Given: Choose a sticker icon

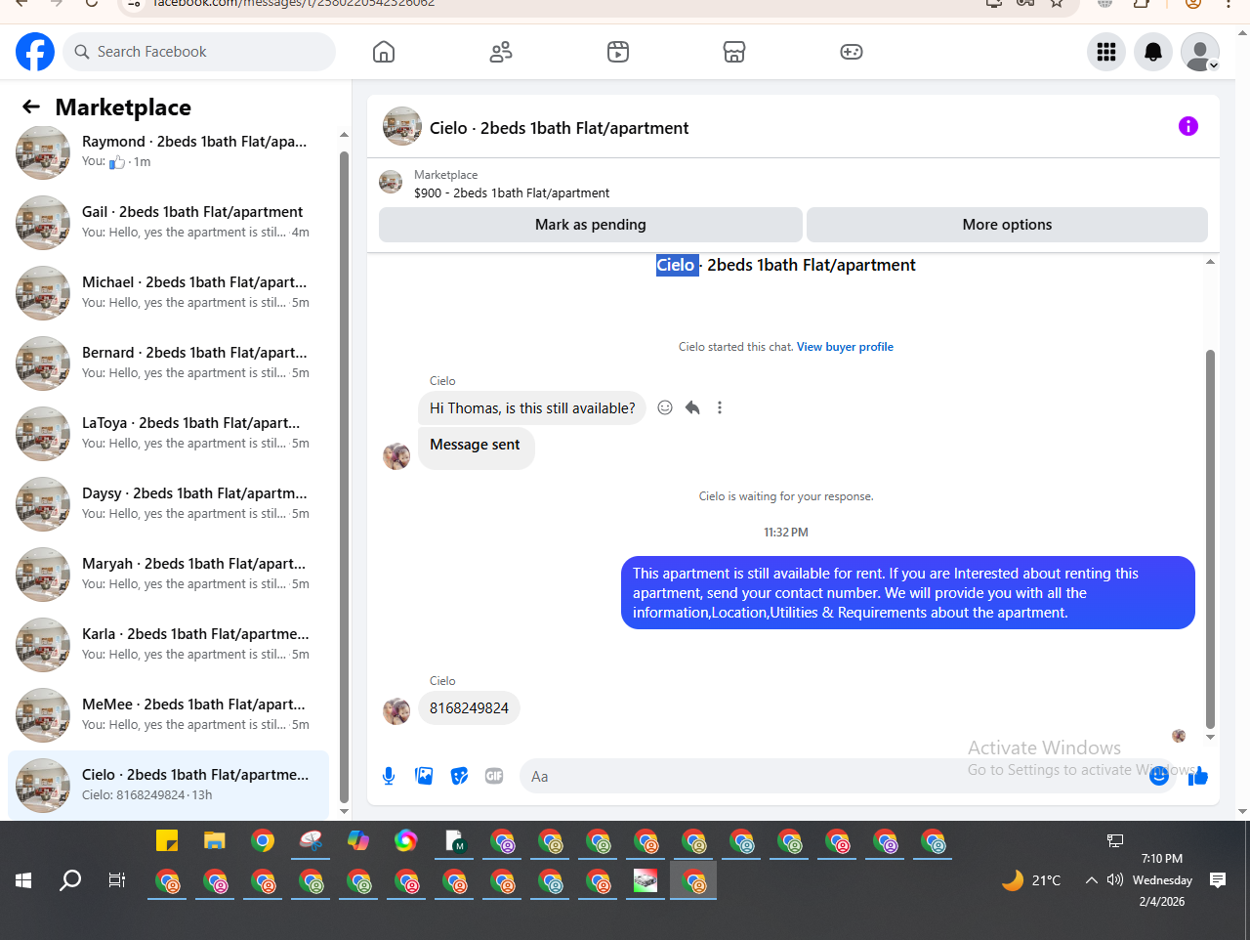Looking at the screenshot, I should click(459, 776).
